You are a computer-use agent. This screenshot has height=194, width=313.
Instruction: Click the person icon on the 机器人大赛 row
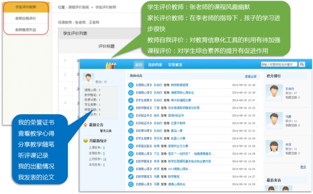click(131, 138)
